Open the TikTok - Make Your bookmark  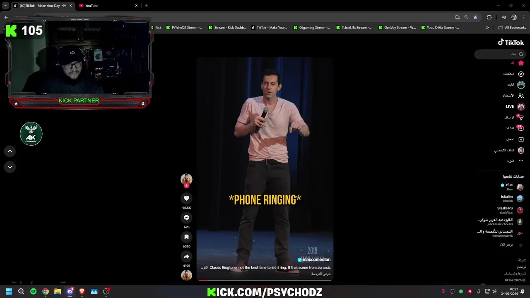coord(269,28)
